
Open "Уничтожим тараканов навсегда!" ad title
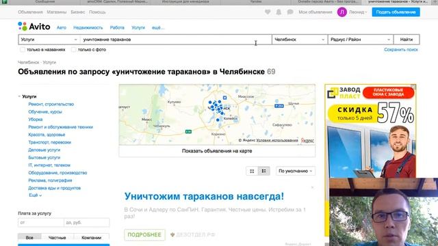(204, 196)
